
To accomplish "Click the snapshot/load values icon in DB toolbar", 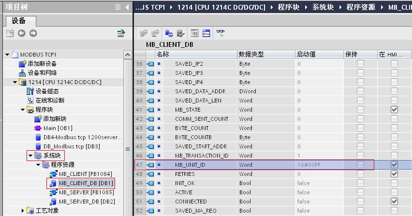I will tap(169, 33).
